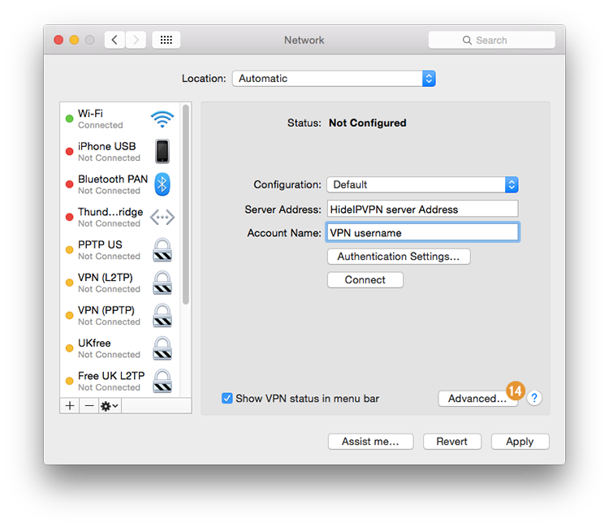Screen dimensions: 609x527
Task: Open help with the question mark button
Action: click(534, 398)
